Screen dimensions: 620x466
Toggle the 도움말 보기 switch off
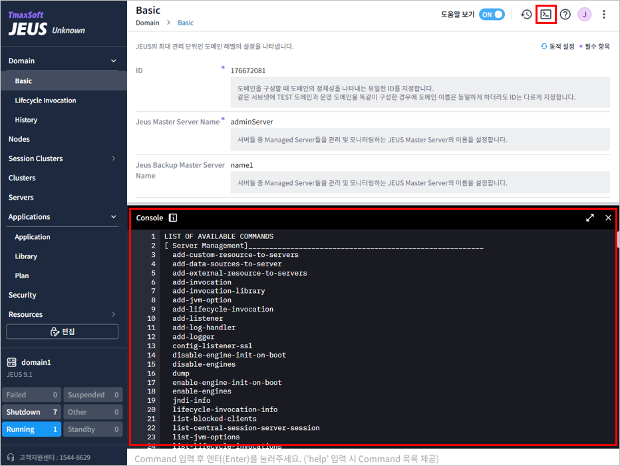click(x=492, y=14)
